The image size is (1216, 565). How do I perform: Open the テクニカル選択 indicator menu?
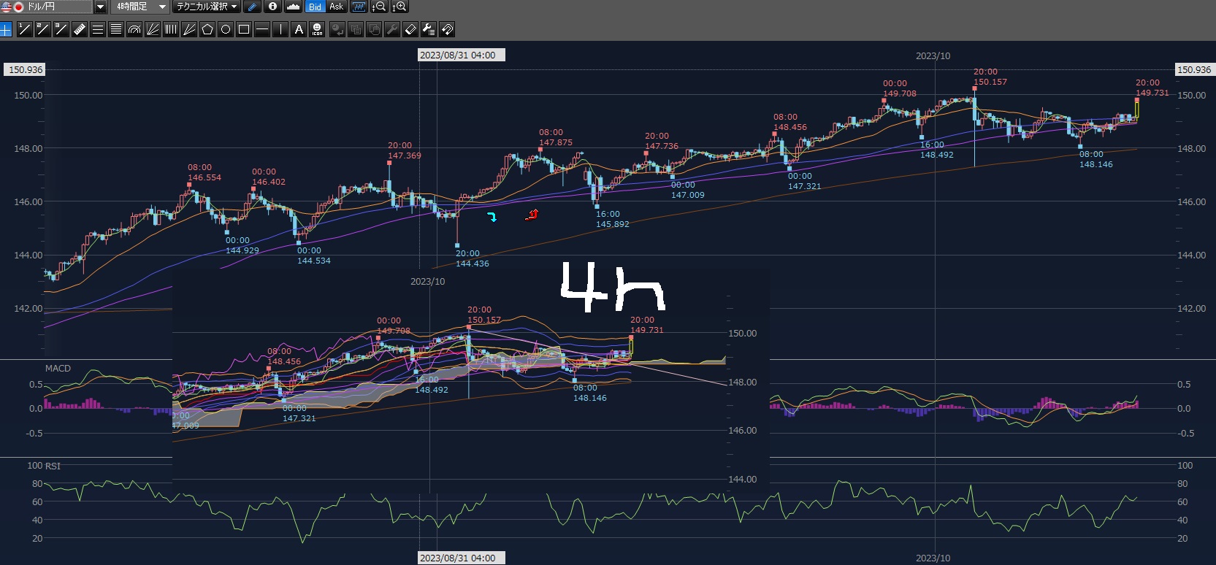pyautogui.click(x=207, y=7)
